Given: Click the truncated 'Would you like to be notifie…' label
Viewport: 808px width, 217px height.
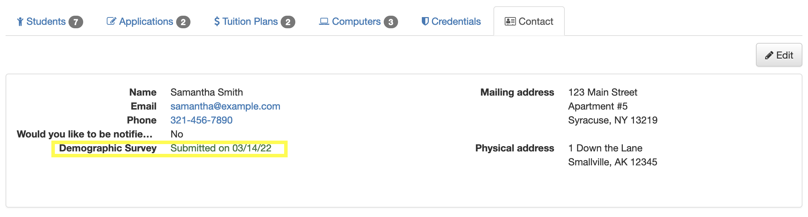Looking at the screenshot, I should pyautogui.click(x=85, y=134).
